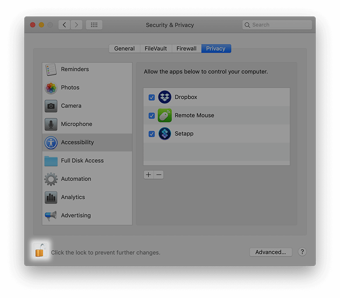Click the Full Disk Access folder icon
The height and width of the screenshot is (298, 340).
click(51, 161)
